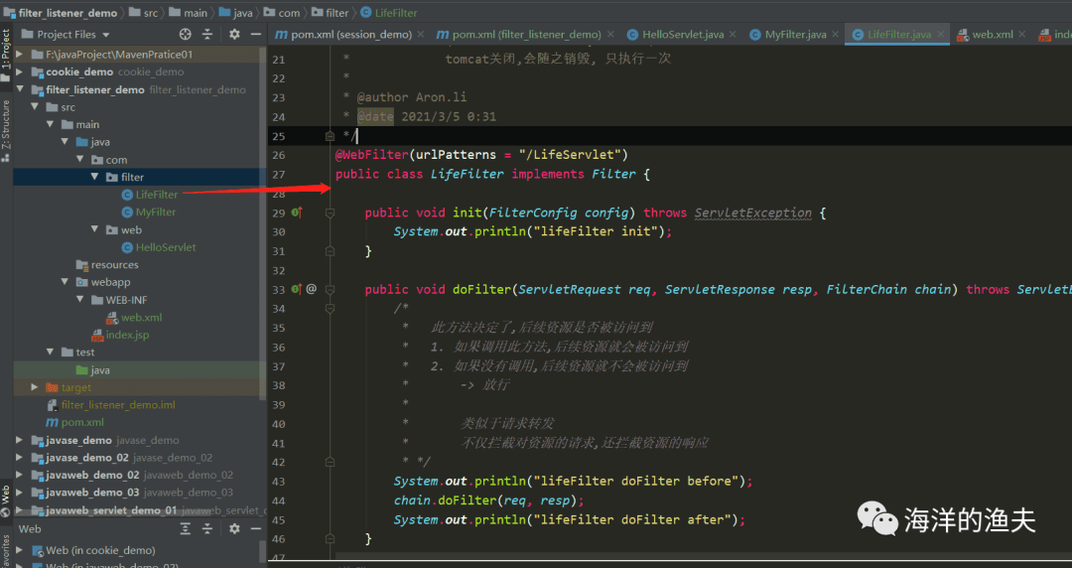Click the override gutter icon on line 29
The height and width of the screenshot is (568, 1072).
297,213
